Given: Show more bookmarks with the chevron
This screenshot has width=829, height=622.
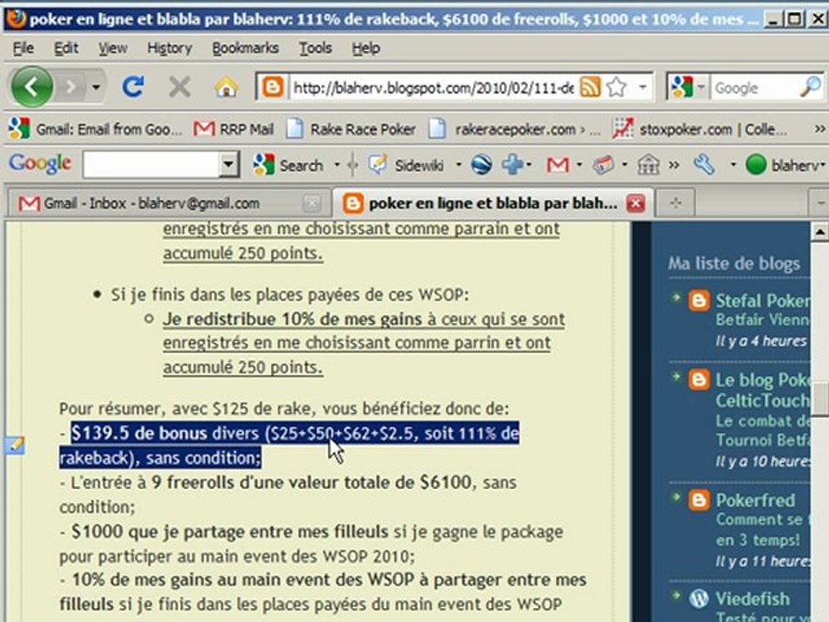Looking at the screenshot, I should [820, 129].
